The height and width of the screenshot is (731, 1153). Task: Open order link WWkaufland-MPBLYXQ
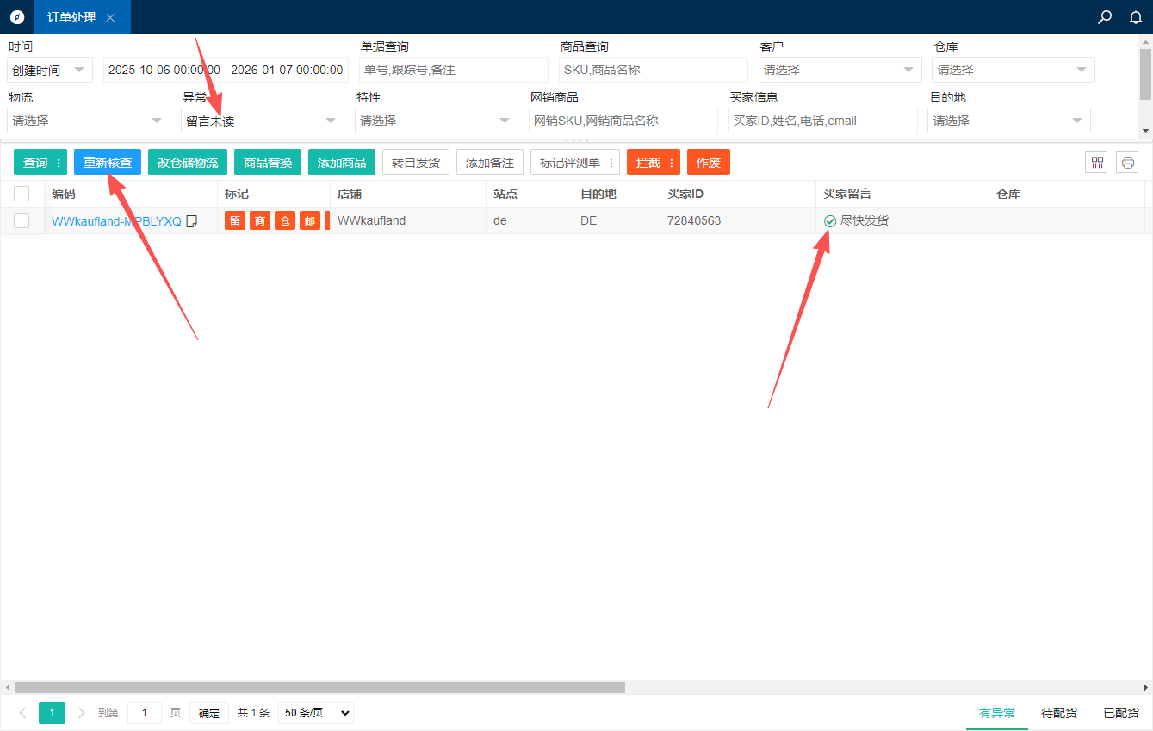[116, 221]
